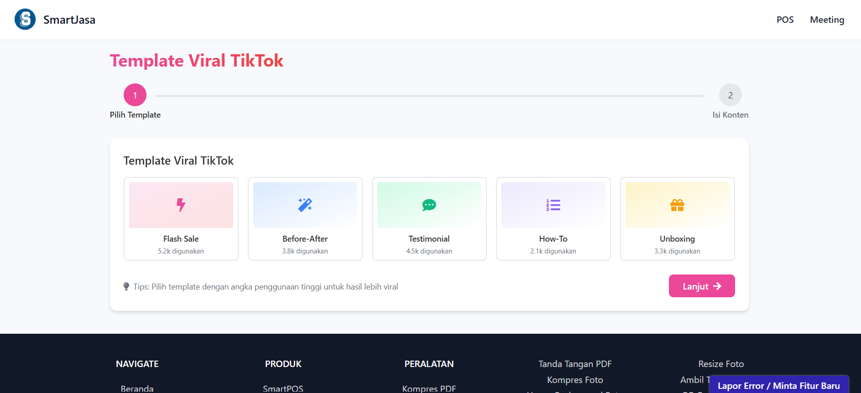Click the Flash Sale lightning bolt icon
Screen dimensions: 861x393
181,205
